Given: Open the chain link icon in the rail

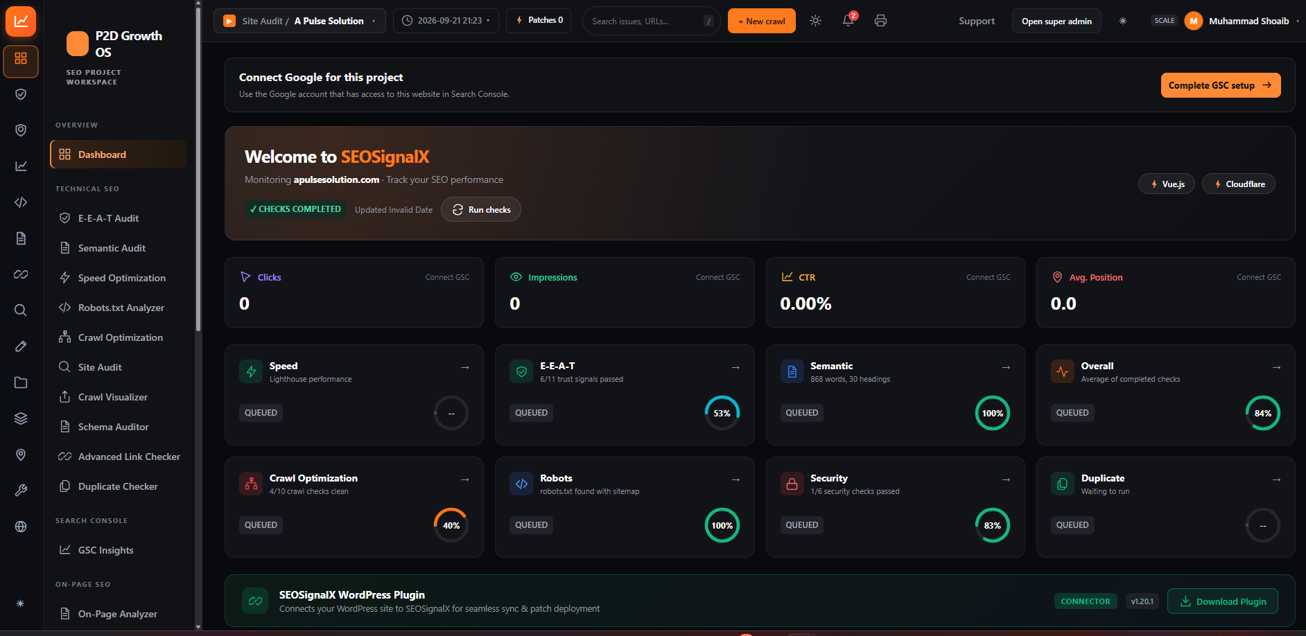Looking at the screenshot, I should pyautogui.click(x=21, y=274).
